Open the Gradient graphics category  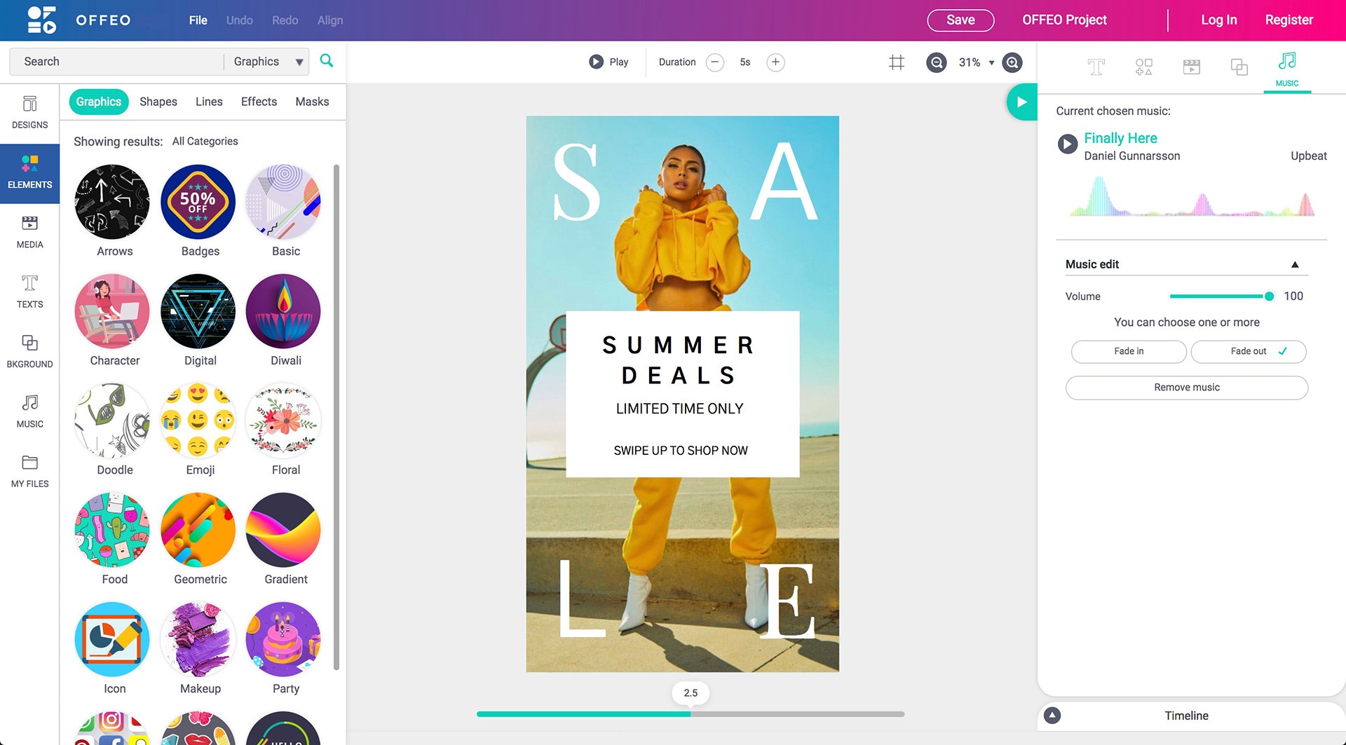click(285, 539)
